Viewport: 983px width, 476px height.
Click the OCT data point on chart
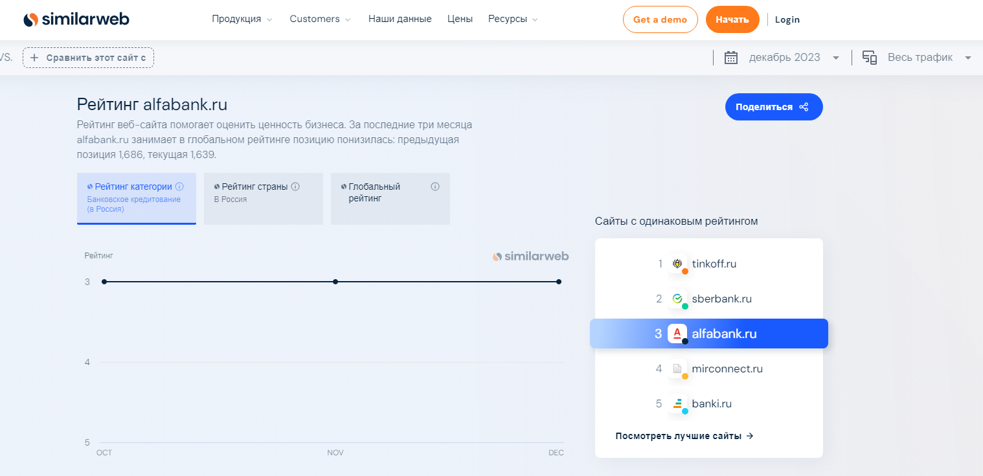click(104, 282)
